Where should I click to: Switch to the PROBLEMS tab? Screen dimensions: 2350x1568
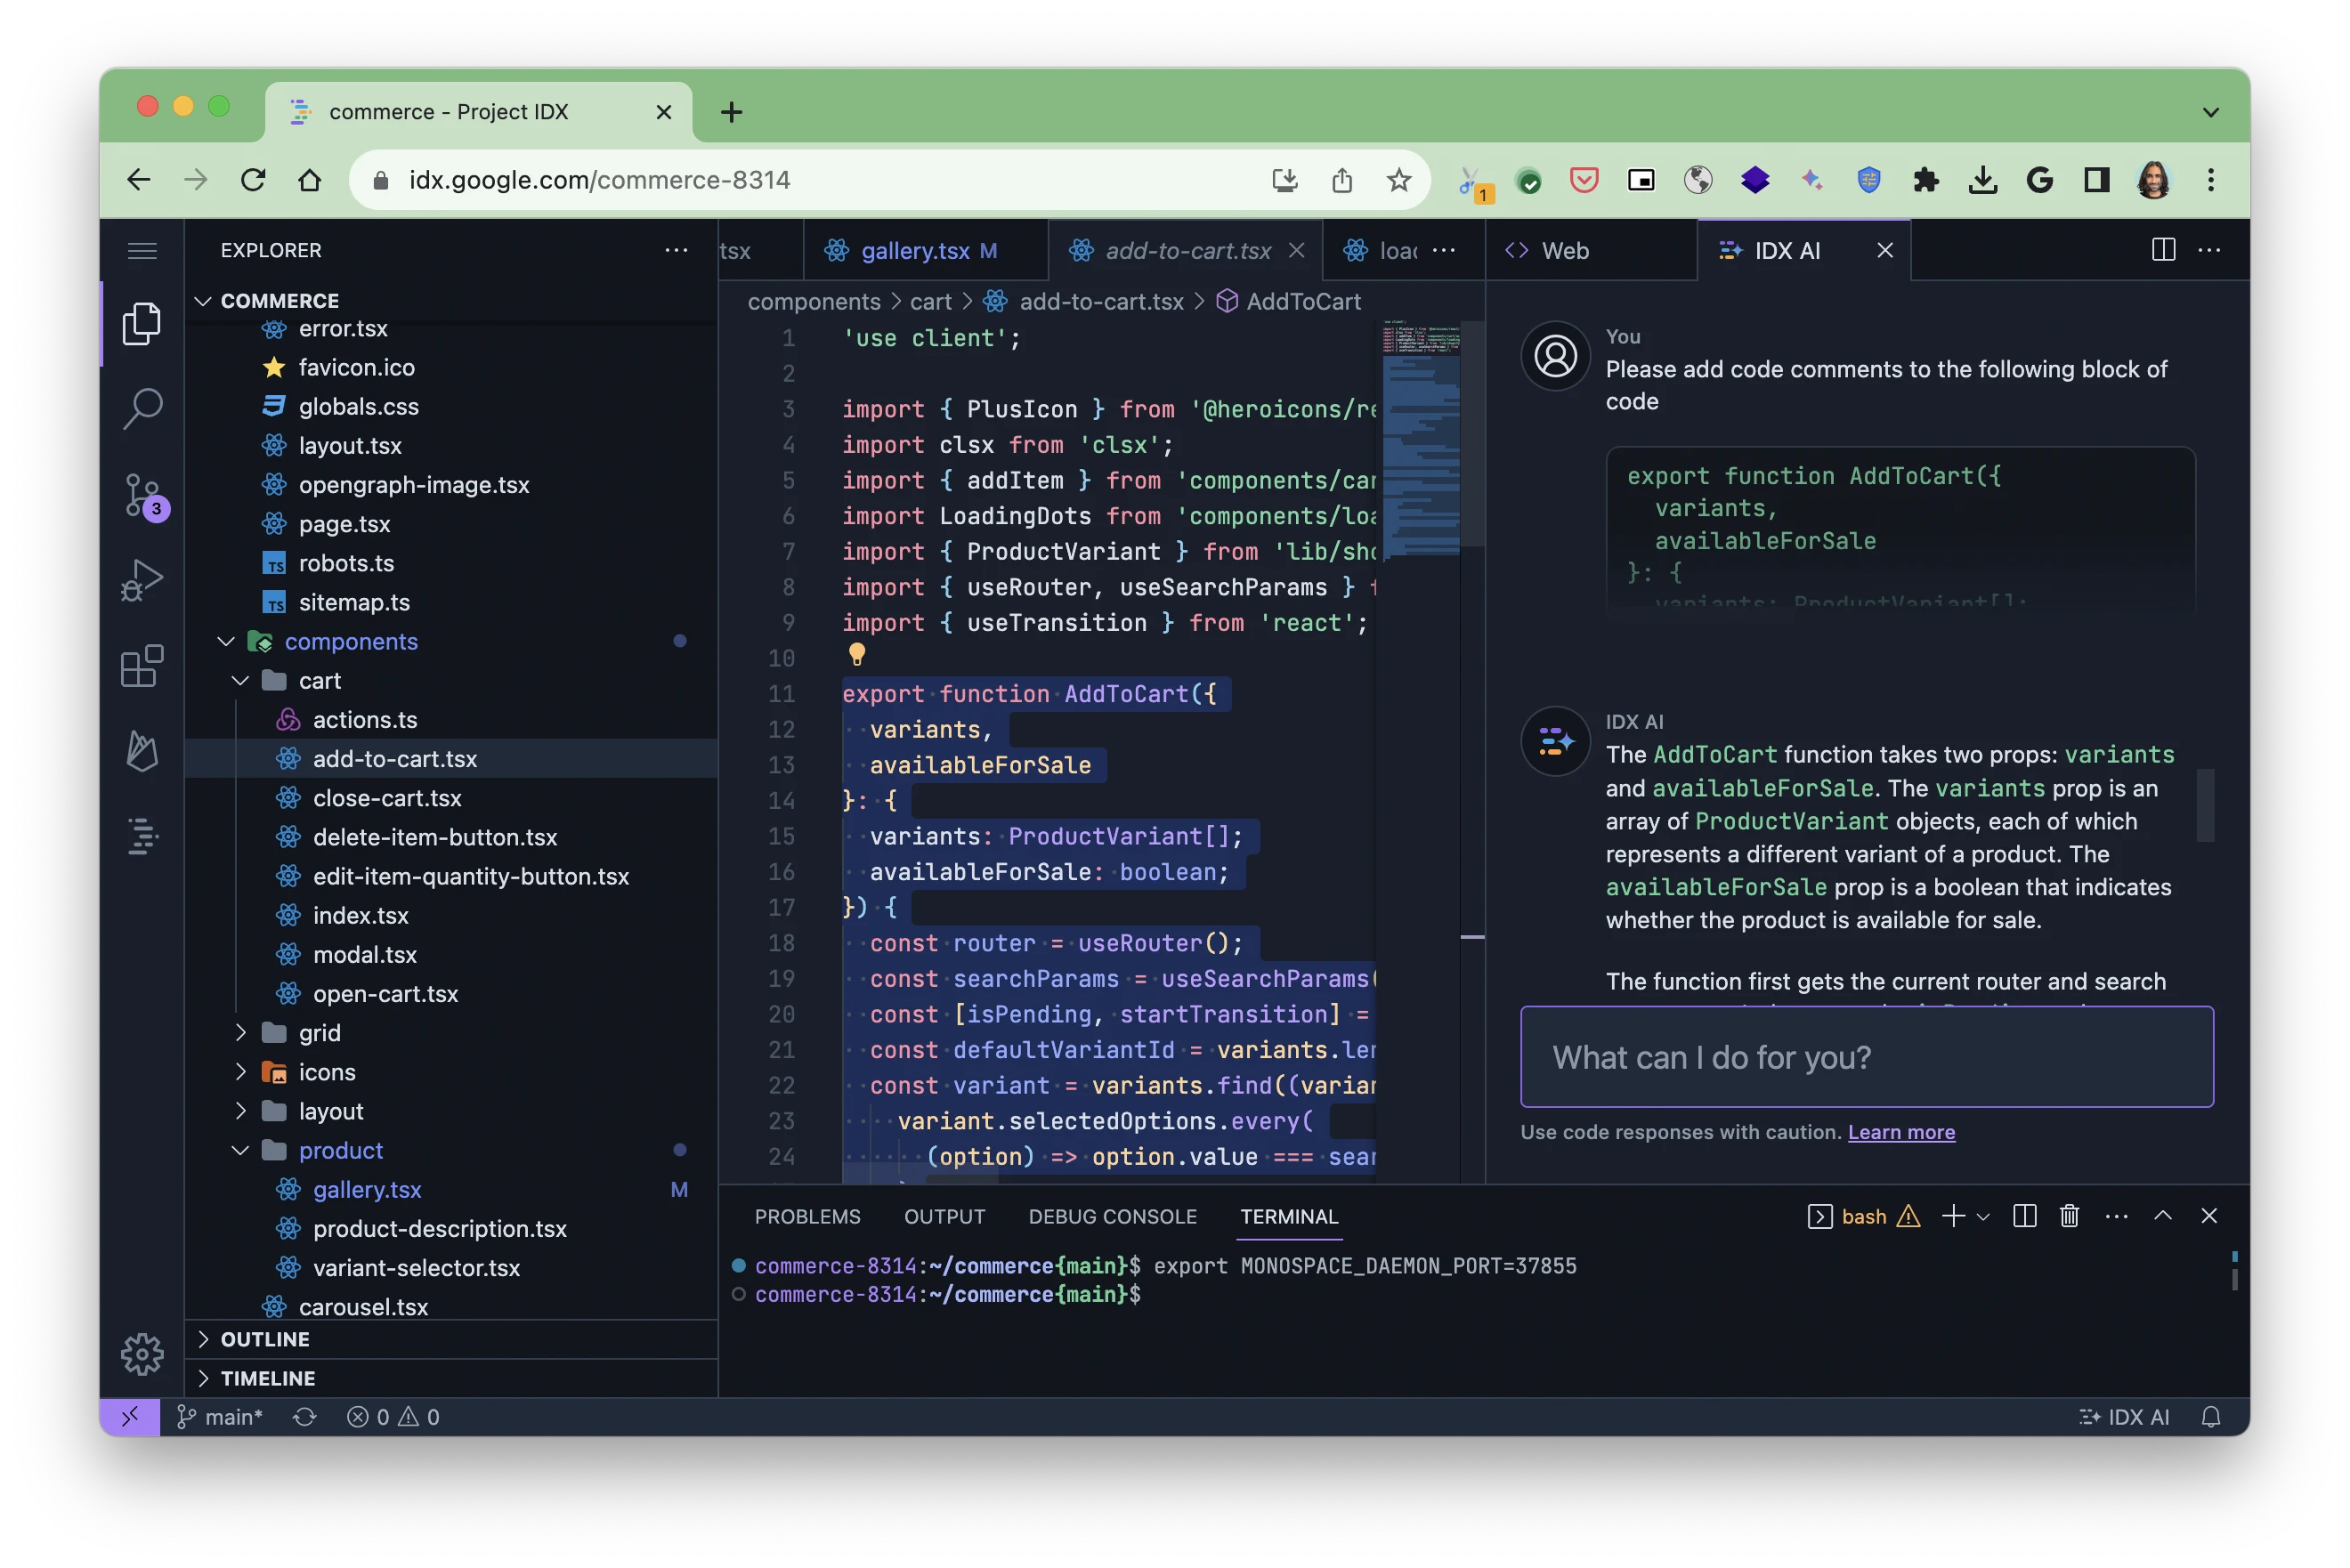807,1217
